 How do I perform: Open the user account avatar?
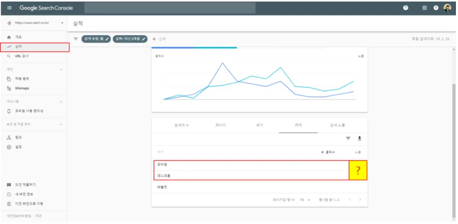(x=447, y=8)
